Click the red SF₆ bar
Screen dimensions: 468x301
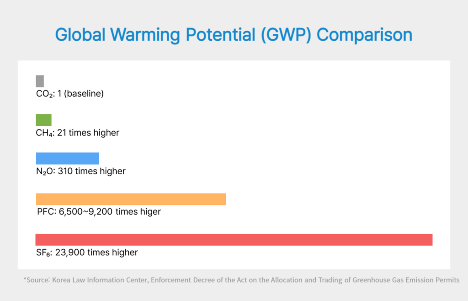(x=234, y=239)
